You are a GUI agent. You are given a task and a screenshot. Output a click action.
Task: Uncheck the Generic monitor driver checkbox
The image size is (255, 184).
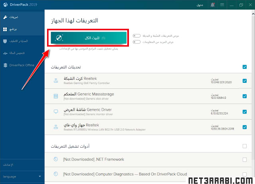click(x=245, y=112)
